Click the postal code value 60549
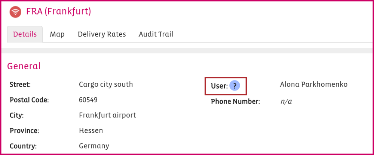Viewport: 374px width, 155px height. tap(88, 100)
